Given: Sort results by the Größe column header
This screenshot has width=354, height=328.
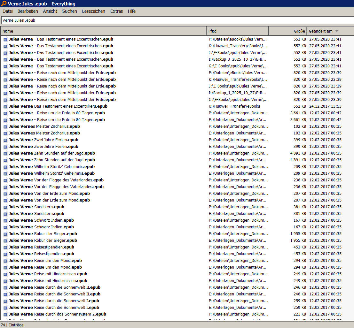Looking at the screenshot, I should (287, 31).
